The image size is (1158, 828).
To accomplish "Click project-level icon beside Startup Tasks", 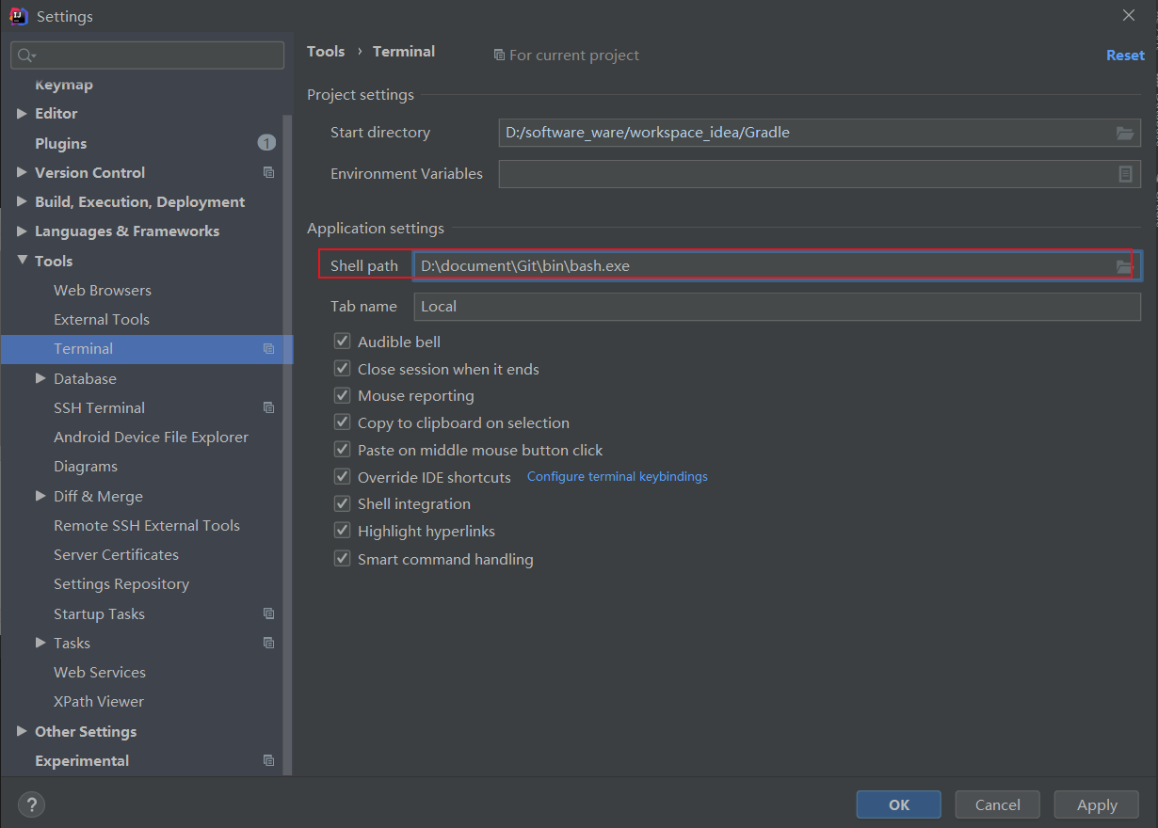I will 268,614.
